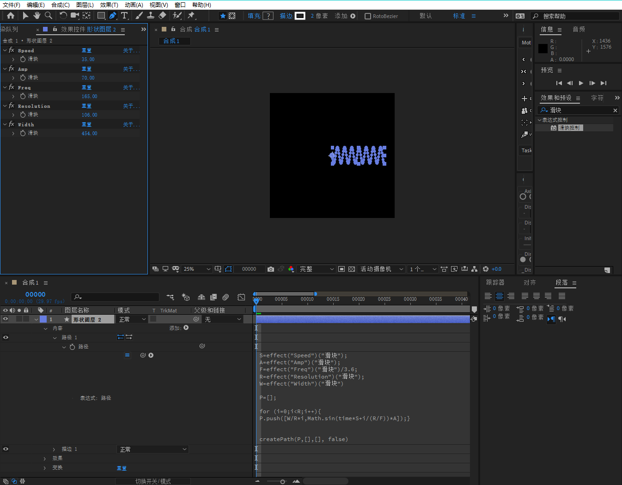Viewport: 622px width, 485px height.
Task: Click the reset exposure icon
Action: (x=486, y=269)
